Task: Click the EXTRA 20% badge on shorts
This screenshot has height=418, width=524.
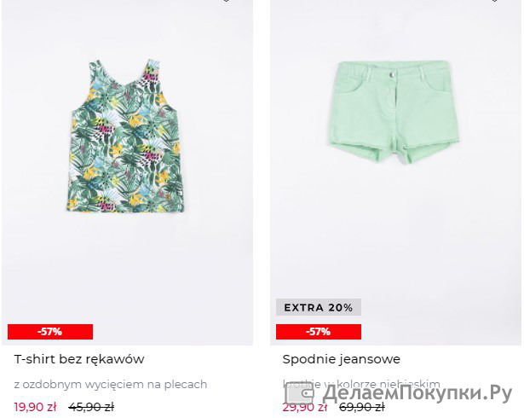Action: (x=319, y=307)
